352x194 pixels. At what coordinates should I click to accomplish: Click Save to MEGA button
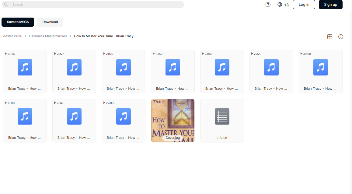[18, 22]
